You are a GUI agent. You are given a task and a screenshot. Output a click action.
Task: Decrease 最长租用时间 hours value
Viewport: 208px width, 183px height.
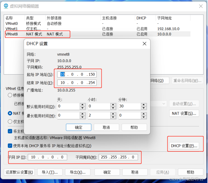[x=113, y=117]
